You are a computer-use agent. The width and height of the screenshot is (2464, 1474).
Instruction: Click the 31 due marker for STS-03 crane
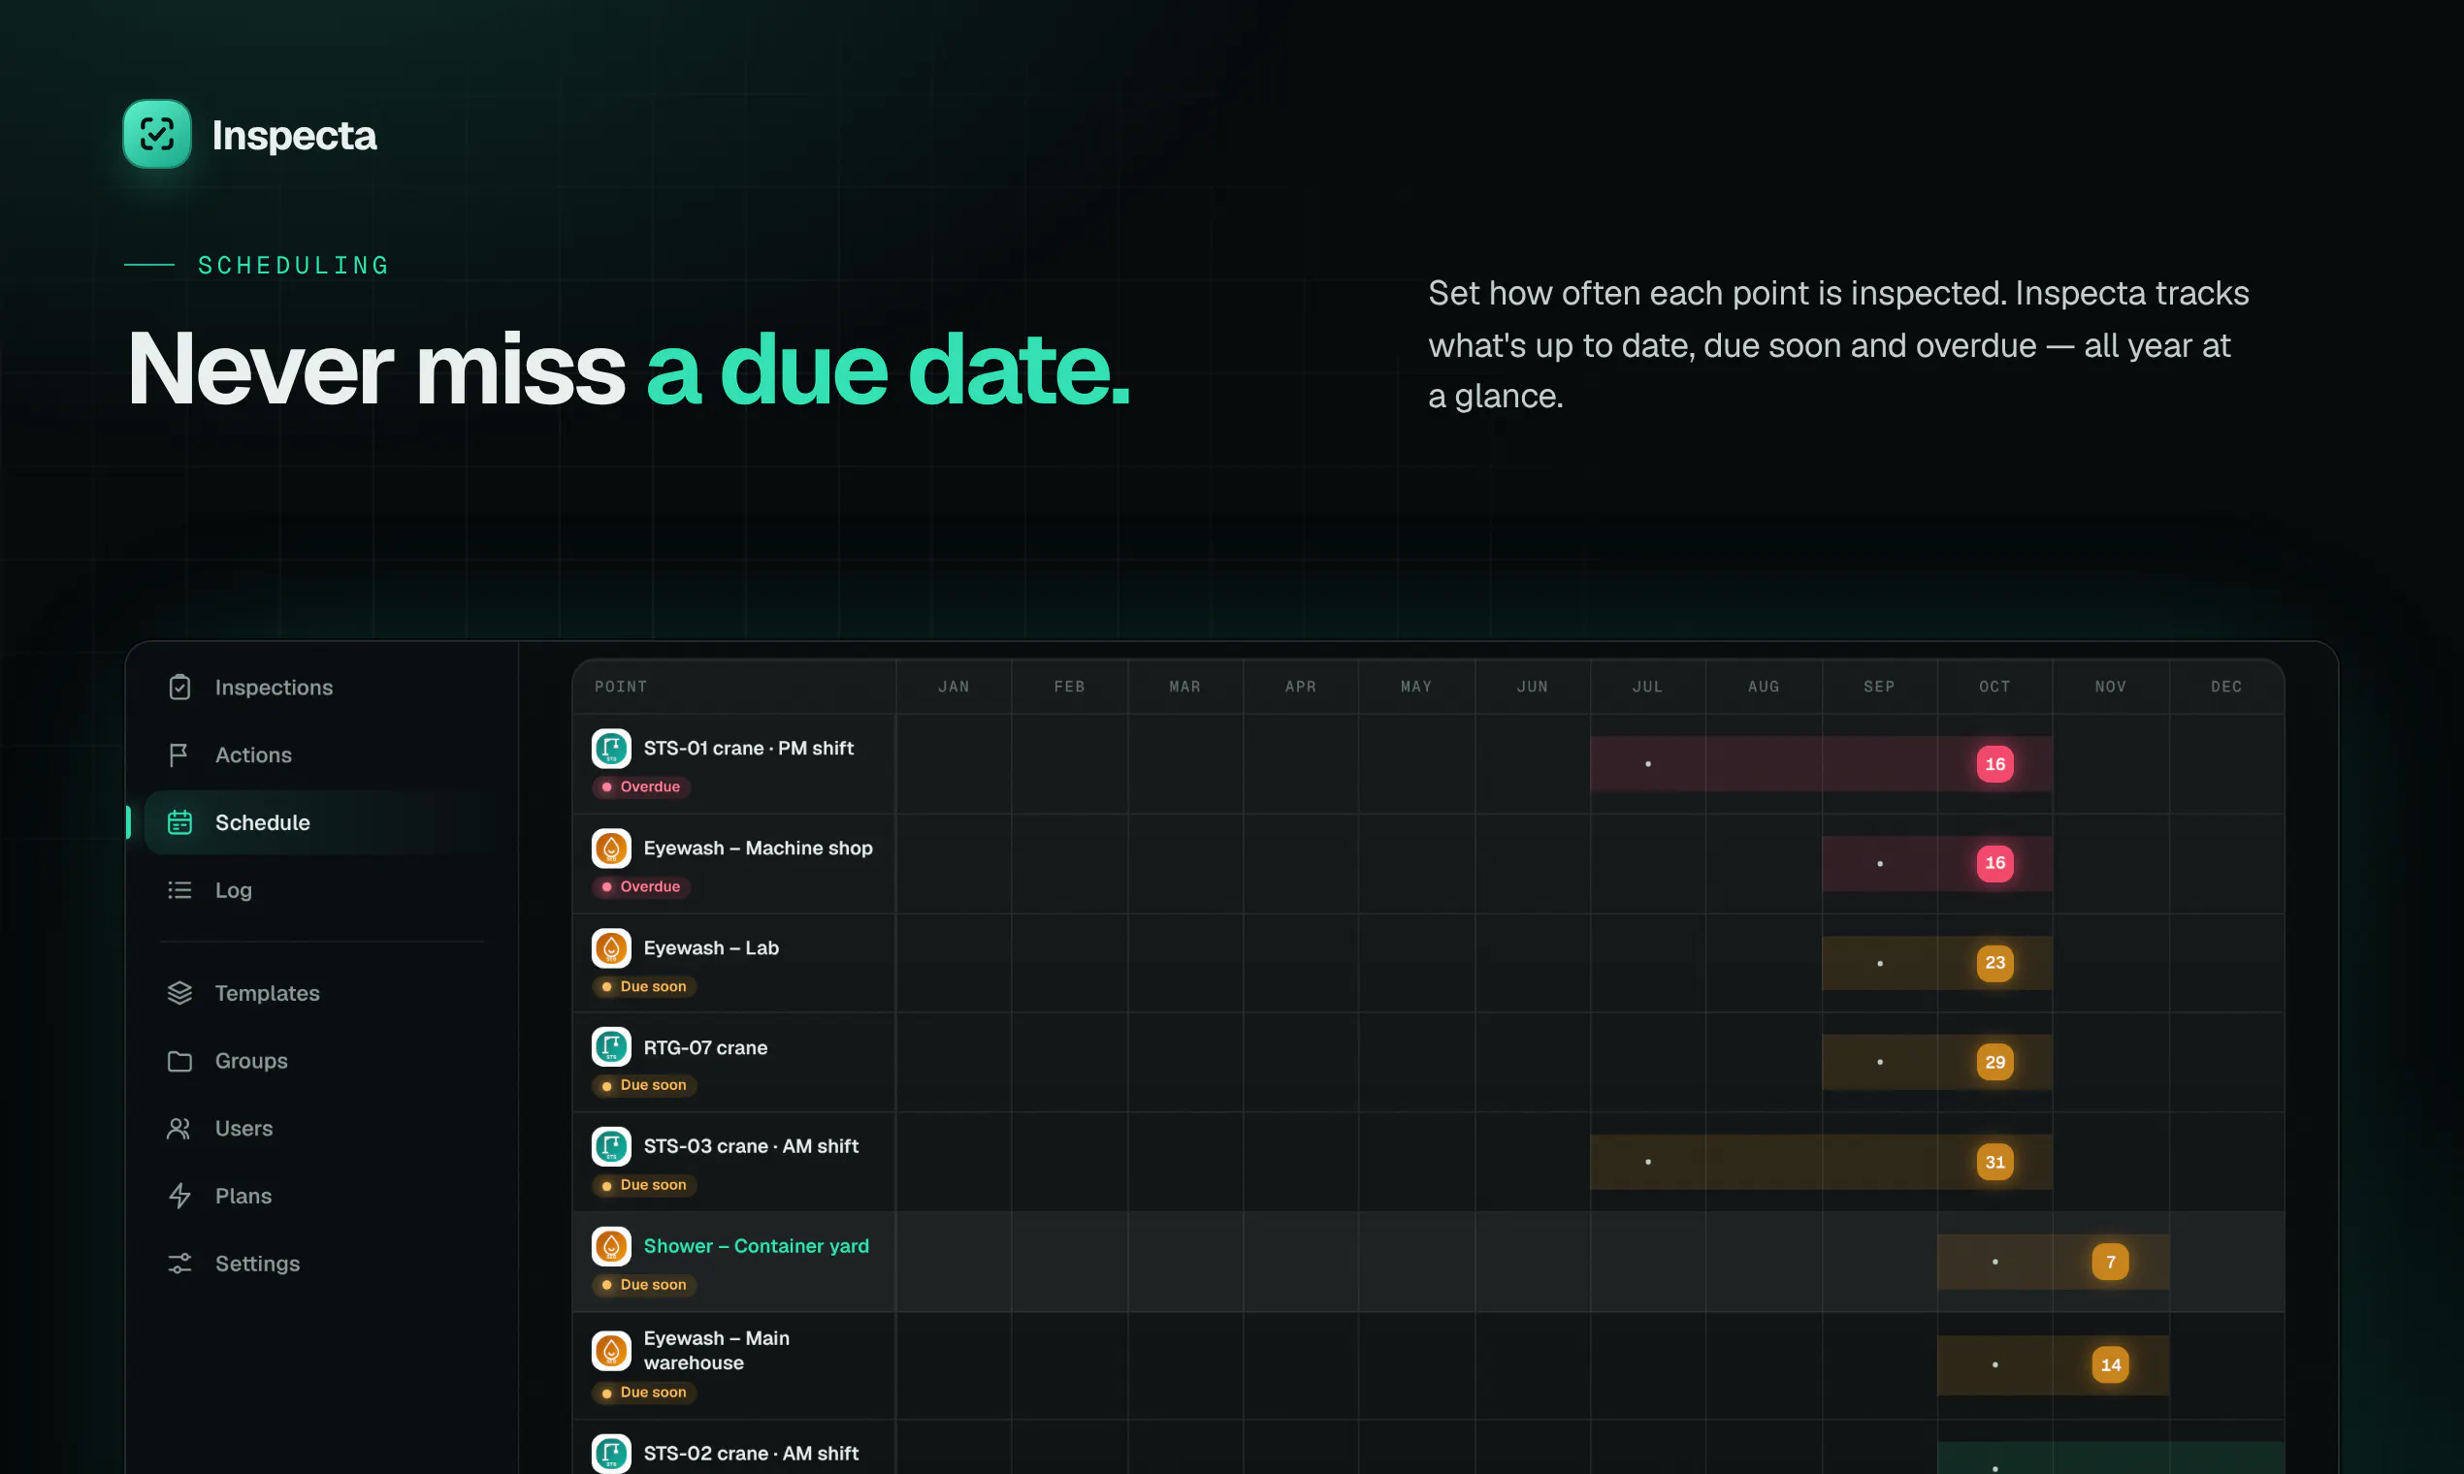[1995, 1162]
